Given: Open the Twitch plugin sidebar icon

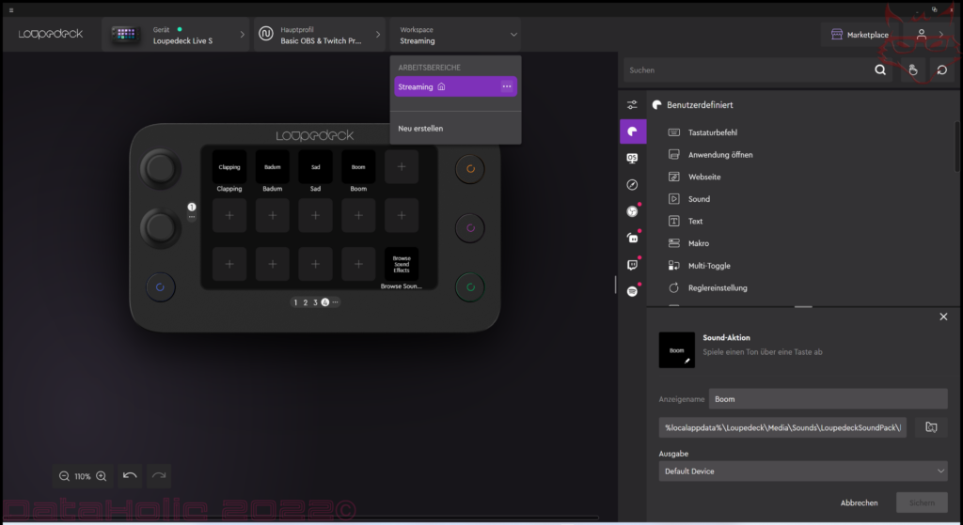Looking at the screenshot, I should coord(632,265).
